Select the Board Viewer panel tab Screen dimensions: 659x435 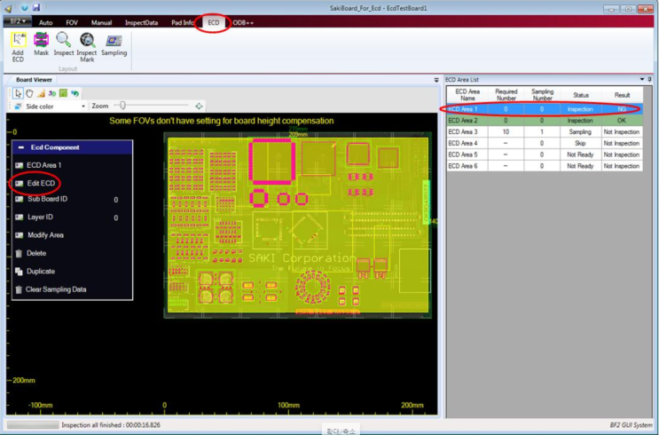[x=34, y=80]
